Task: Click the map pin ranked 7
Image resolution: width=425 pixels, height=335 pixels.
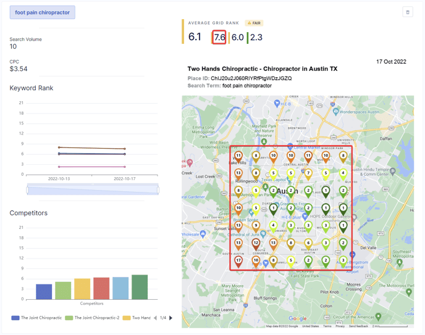Action: click(x=308, y=175)
